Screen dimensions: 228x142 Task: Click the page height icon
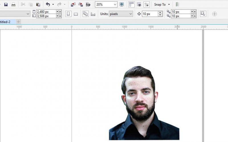point(34,16)
